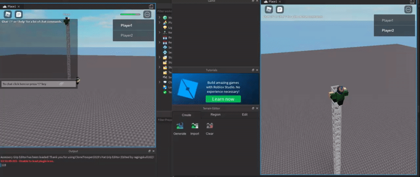
Task: Expand the Workspace node in Explorer
Action: [x=159, y=18]
